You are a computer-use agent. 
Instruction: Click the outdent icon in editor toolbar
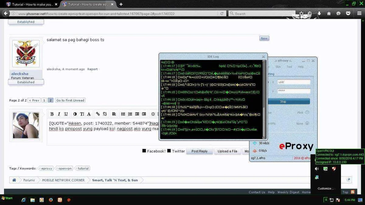point(137,114)
